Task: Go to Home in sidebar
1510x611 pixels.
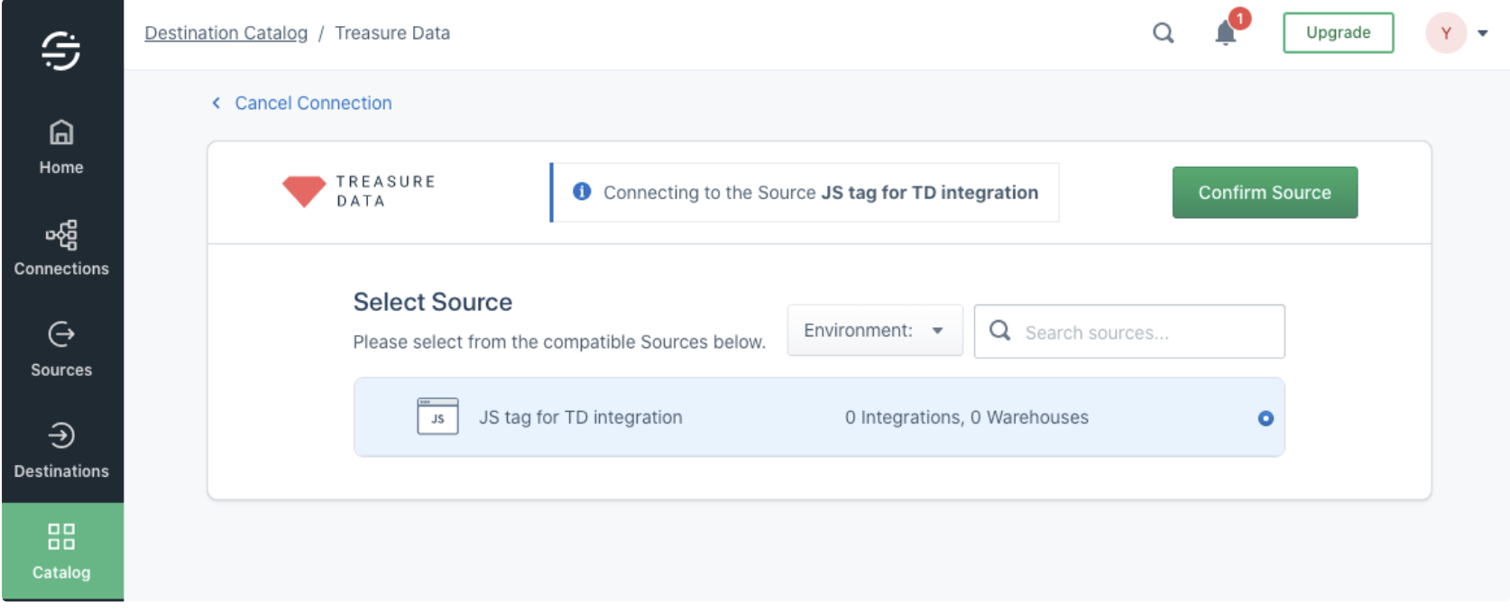Action: [x=61, y=148]
